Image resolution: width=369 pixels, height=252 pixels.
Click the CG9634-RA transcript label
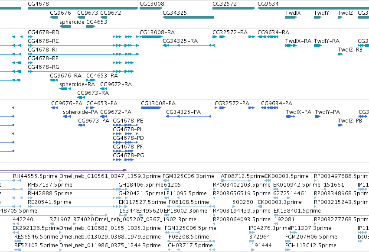tap(274, 32)
